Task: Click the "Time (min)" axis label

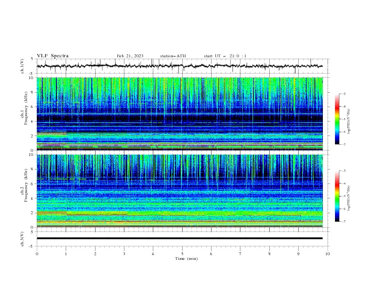Action: coord(186,258)
